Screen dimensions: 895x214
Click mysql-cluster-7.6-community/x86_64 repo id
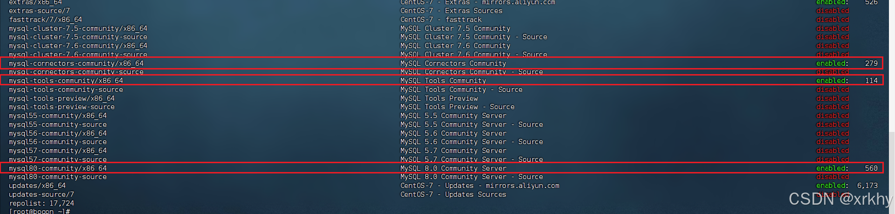tap(78, 46)
